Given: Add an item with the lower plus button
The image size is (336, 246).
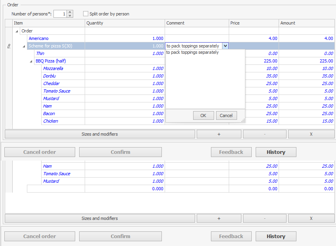Looking at the screenshot, I should [219, 218].
